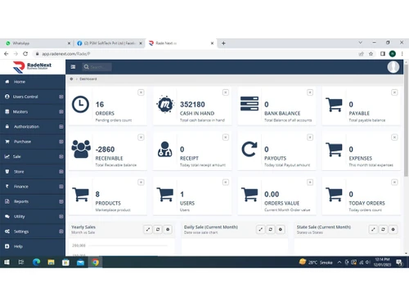Click the Sale chart icon in sidebar

(7, 156)
